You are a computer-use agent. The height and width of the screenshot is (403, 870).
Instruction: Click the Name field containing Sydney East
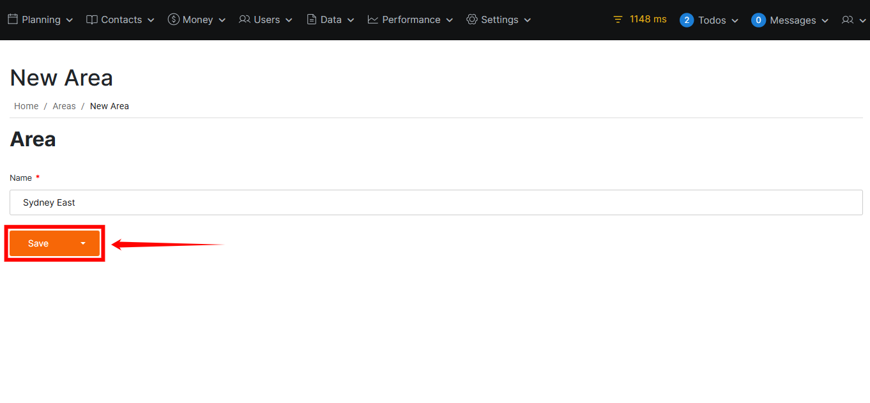[436, 202]
